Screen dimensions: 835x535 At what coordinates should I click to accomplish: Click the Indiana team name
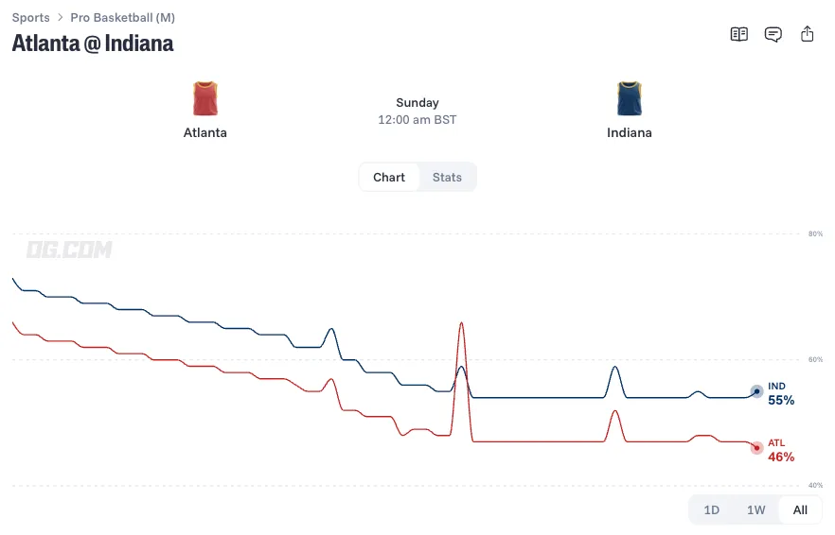click(629, 132)
